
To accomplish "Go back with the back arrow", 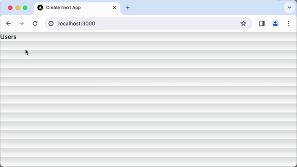I will click(x=8, y=24).
